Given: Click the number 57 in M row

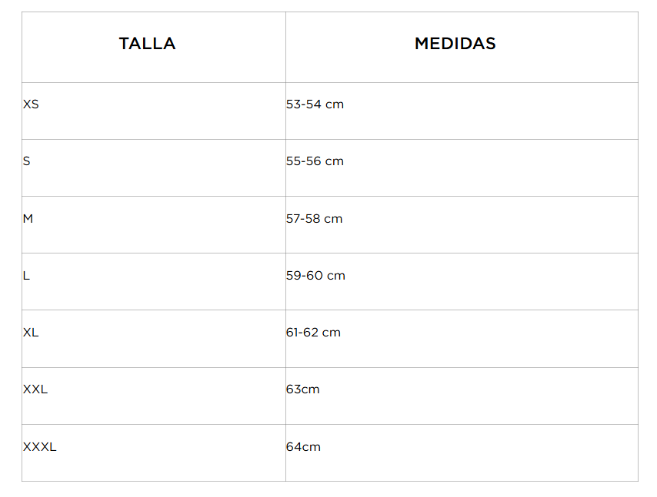Looking at the screenshot, I should tap(293, 219).
